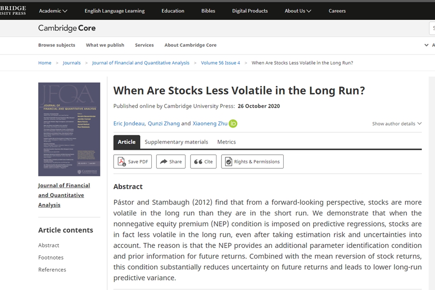The width and height of the screenshot is (435, 290).
Task: Open the What we publish menu
Action: 105,45
